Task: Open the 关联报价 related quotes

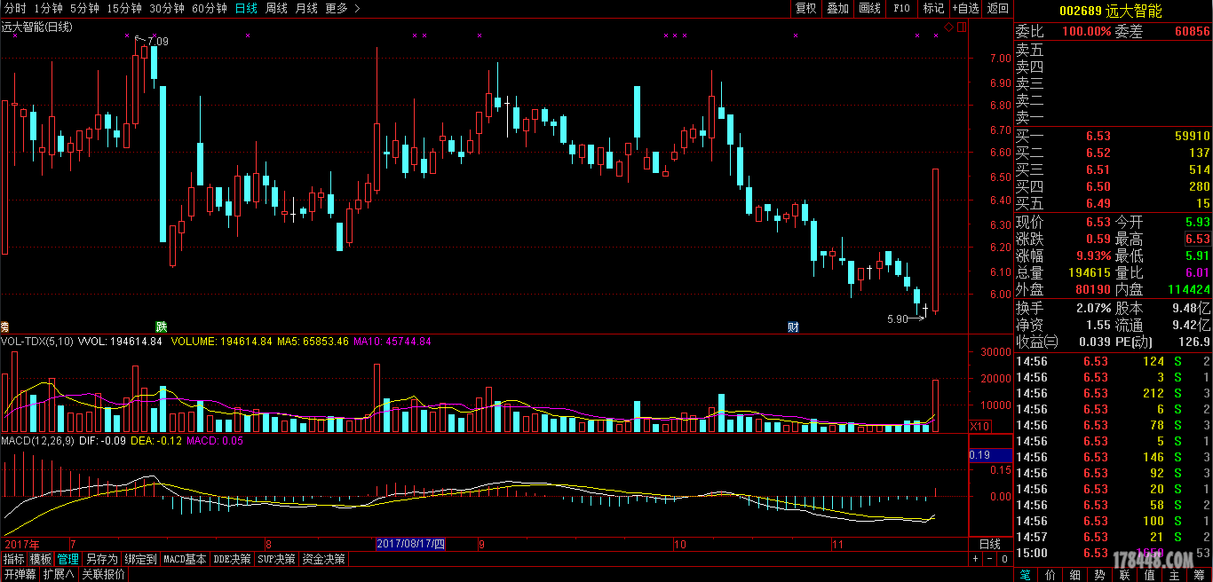Action: [x=104, y=574]
